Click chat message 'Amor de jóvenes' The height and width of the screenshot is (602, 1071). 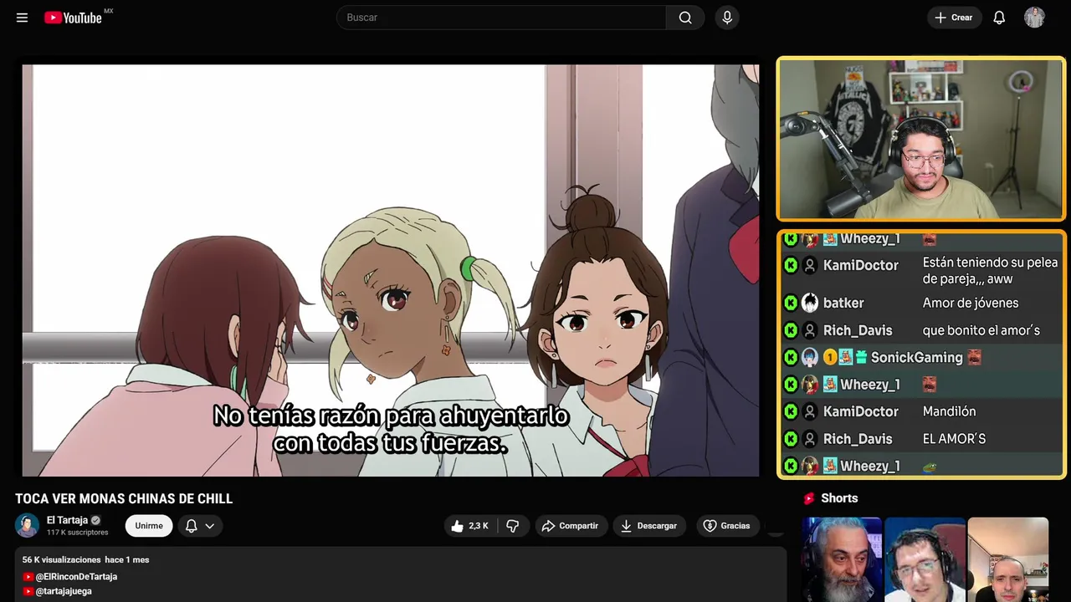click(970, 304)
